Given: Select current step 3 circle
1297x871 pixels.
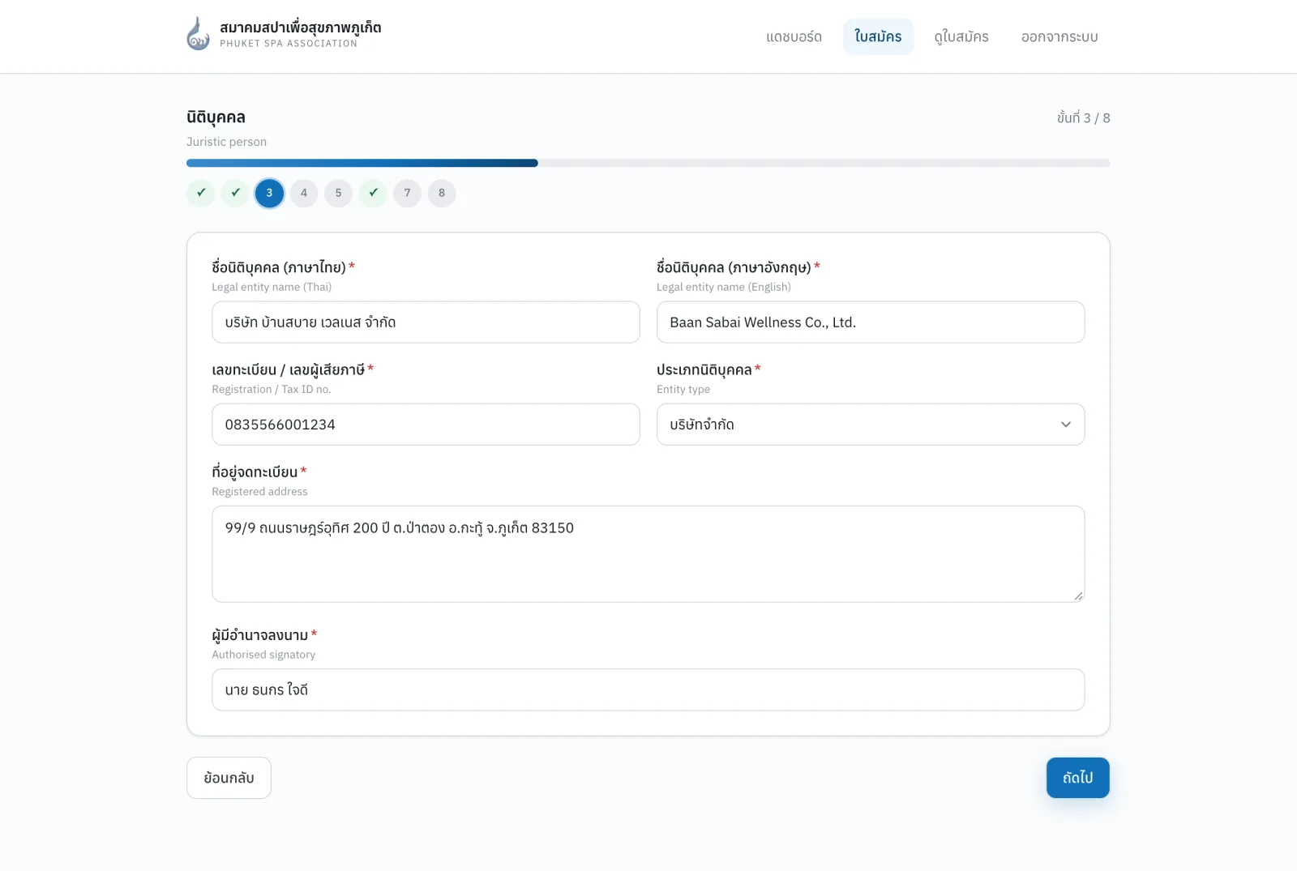Looking at the screenshot, I should 270,193.
